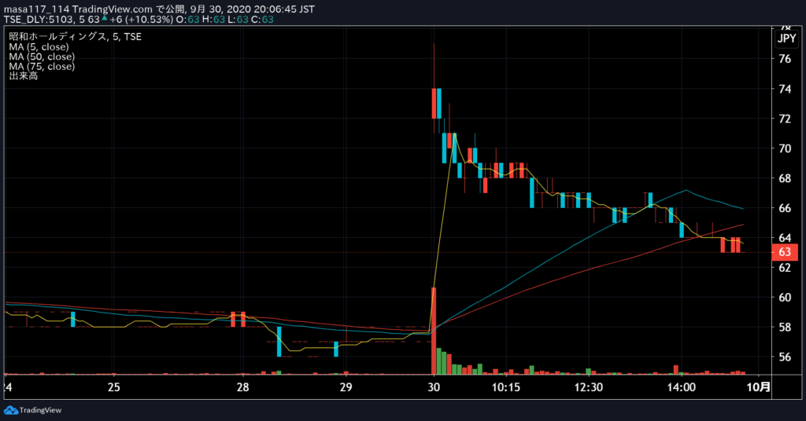Screen dimensions: 806x421
Task: Click the 76 price axis label
Action: (785, 59)
